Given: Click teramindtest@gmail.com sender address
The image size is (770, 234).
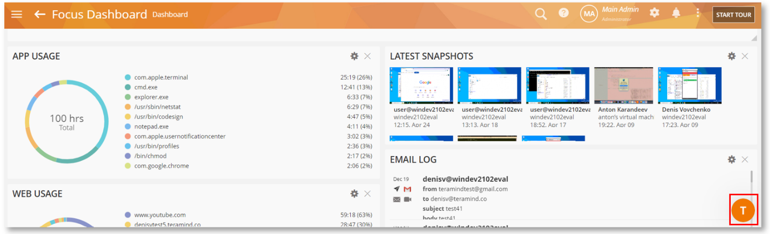Looking at the screenshot, I should pyautogui.click(x=473, y=189).
